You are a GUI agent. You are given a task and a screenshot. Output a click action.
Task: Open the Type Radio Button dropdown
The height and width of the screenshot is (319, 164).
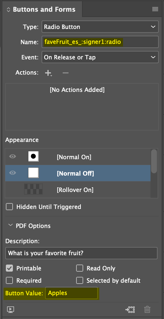100,27
